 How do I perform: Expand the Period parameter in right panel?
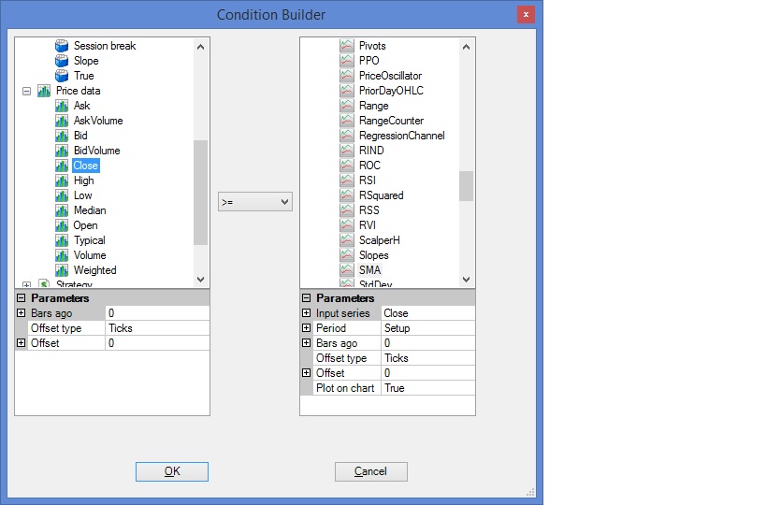tap(306, 328)
